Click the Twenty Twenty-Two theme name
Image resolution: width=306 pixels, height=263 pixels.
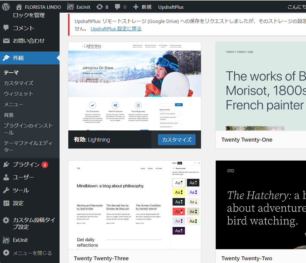click(x=247, y=258)
